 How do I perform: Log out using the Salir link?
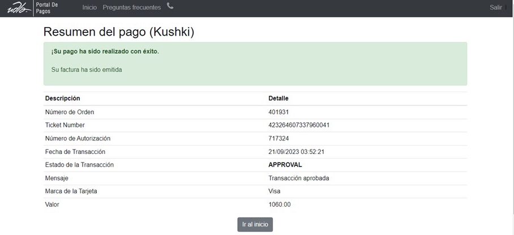pos(495,7)
